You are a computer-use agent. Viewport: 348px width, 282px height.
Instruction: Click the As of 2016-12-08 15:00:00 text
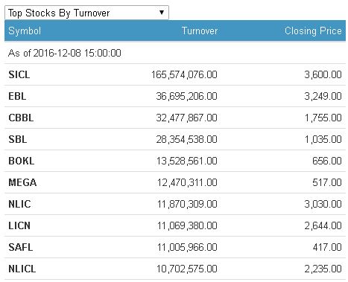click(x=65, y=53)
